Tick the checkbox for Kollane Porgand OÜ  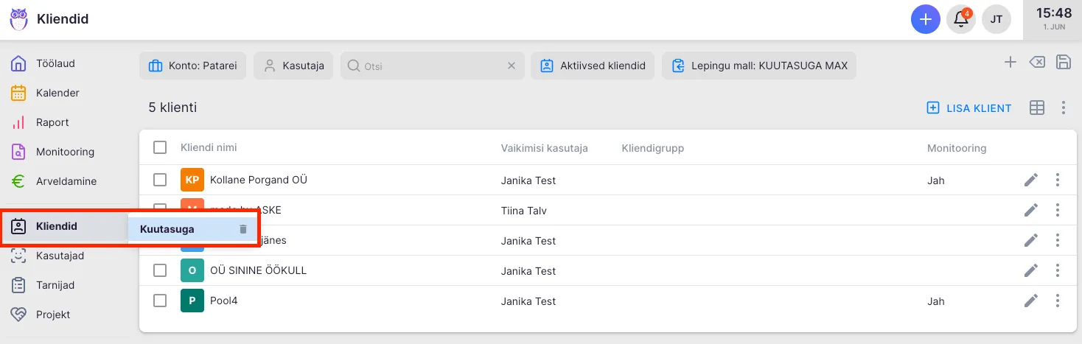point(160,180)
